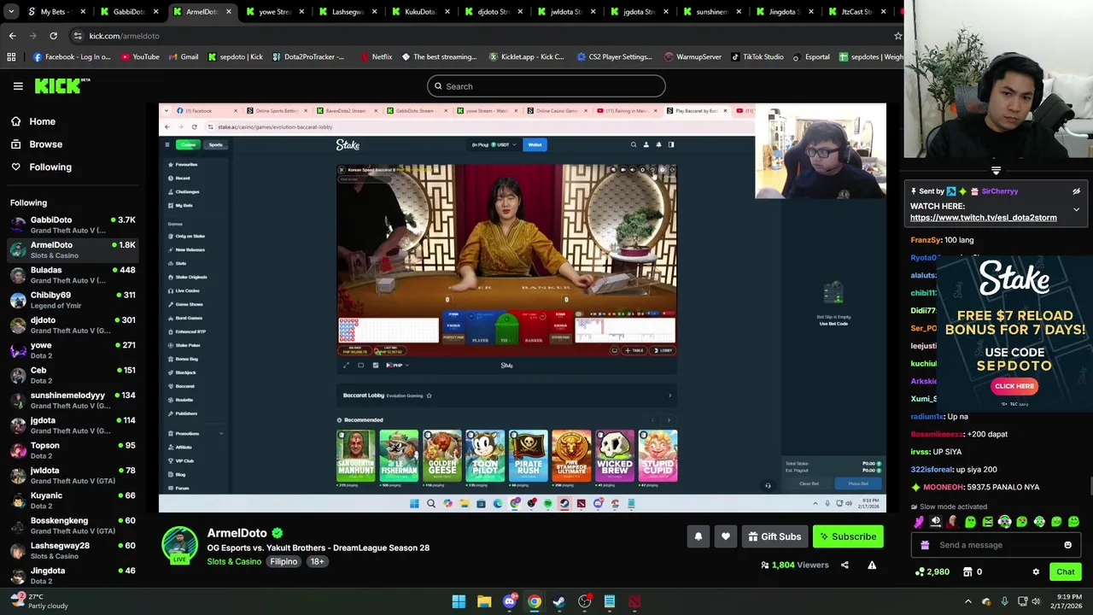Expand the pinned message chevron
Image resolution: width=1093 pixels, height=615 pixels.
(1076, 209)
